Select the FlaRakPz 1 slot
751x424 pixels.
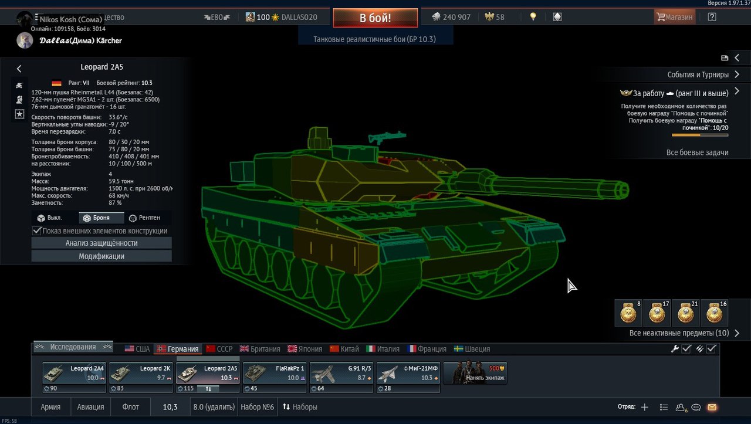pos(275,377)
